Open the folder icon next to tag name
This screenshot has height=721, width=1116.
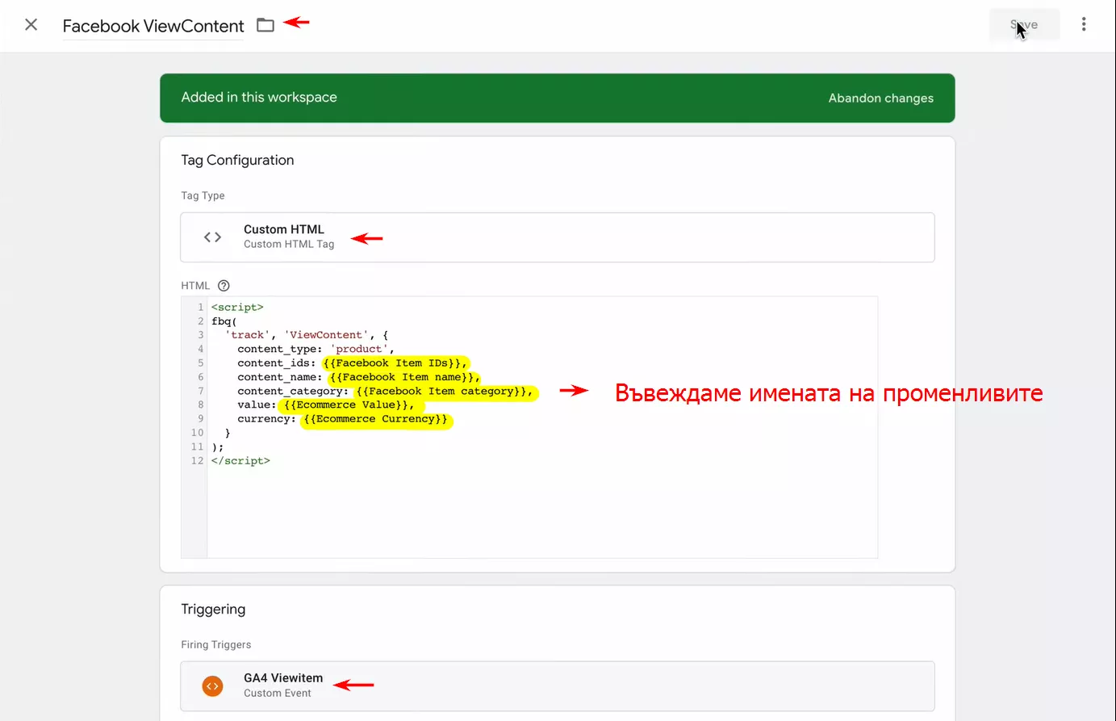coord(265,25)
